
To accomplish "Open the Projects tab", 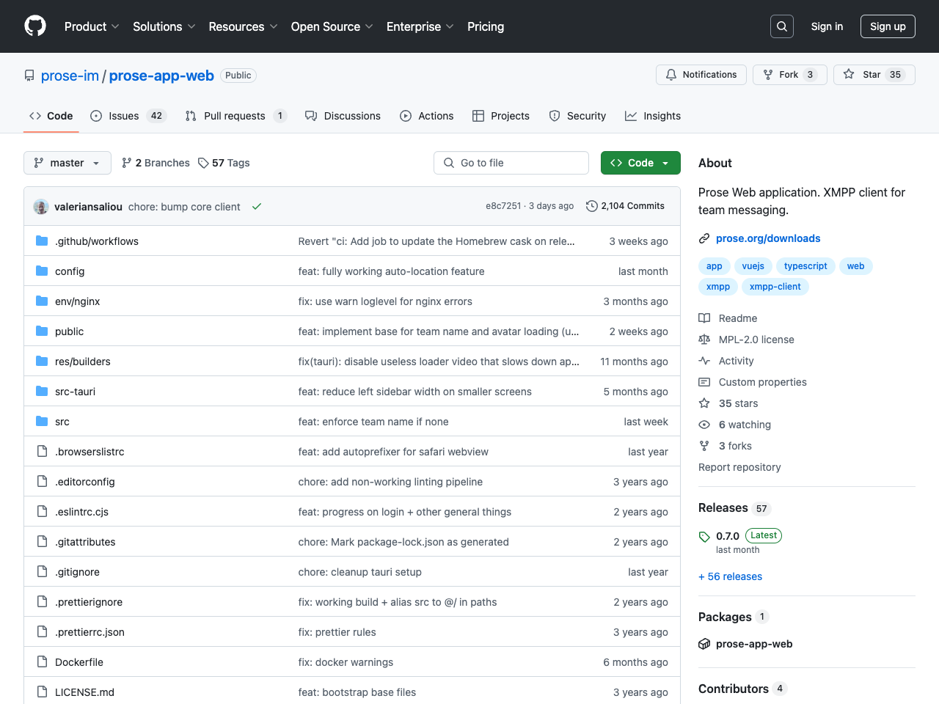I will pos(501,116).
